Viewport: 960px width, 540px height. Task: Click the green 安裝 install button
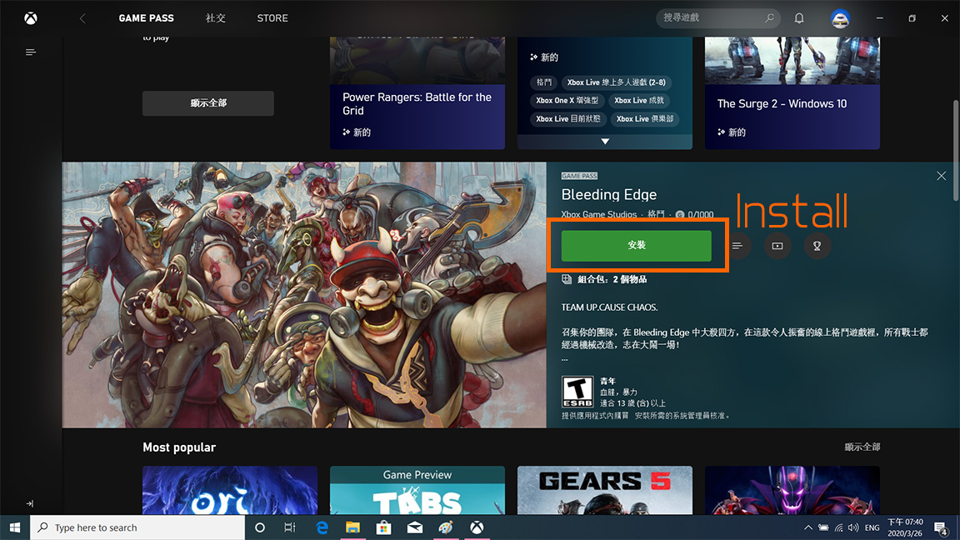tap(636, 246)
